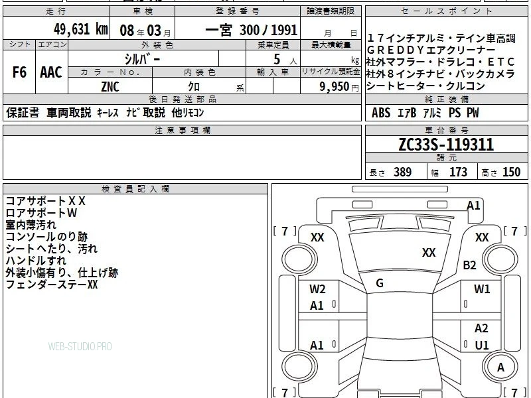Click the A2 mark on car diagram
The image size is (531, 398).
[x=481, y=328]
